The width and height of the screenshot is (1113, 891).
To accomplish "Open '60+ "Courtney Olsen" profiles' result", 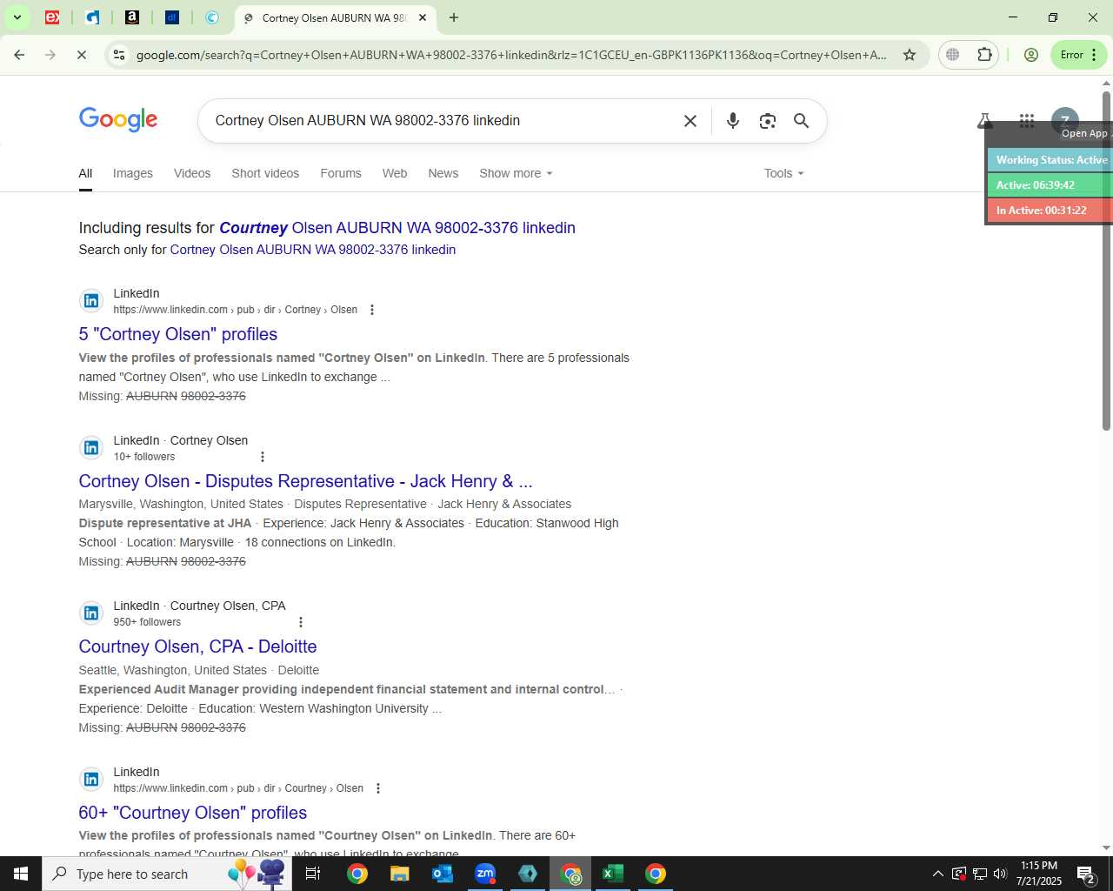I will (x=192, y=813).
